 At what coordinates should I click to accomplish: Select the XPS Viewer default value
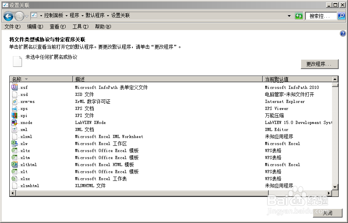[x=277, y=108]
